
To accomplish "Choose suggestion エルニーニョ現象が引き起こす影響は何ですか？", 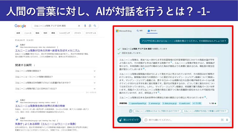I will [205, 111].
